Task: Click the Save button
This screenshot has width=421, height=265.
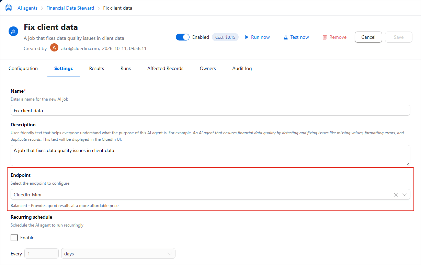Action: (x=399, y=37)
